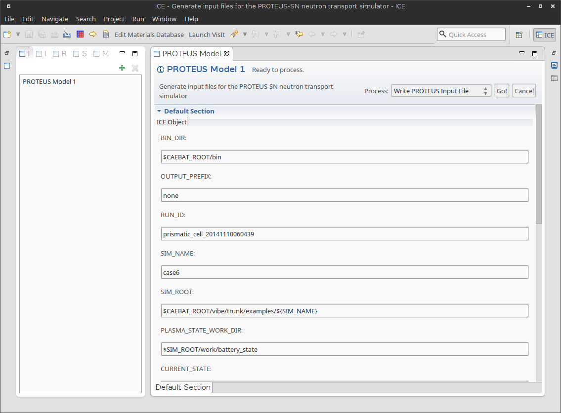This screenshot has width=561, height=413.
Task: Click the form's vertical scrollbar
Action: point(539,164)
